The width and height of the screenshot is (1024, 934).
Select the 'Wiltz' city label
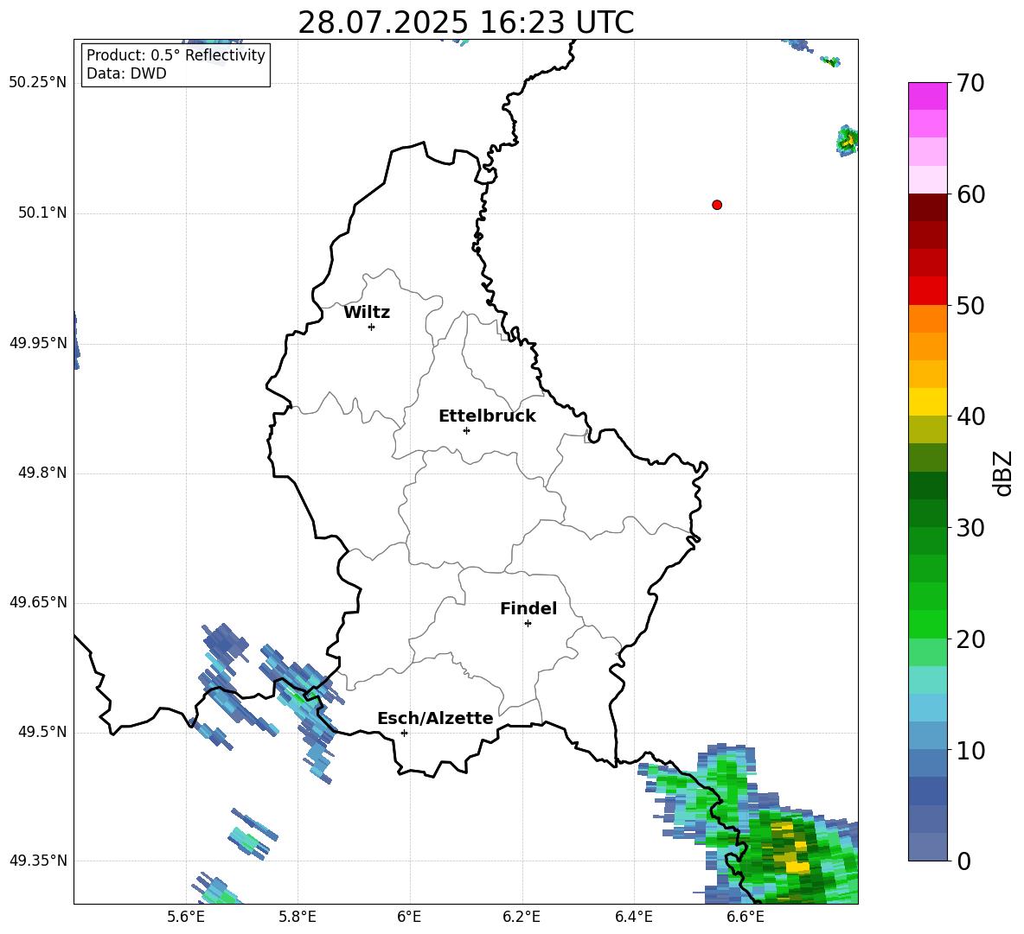(x=367, y=313)
